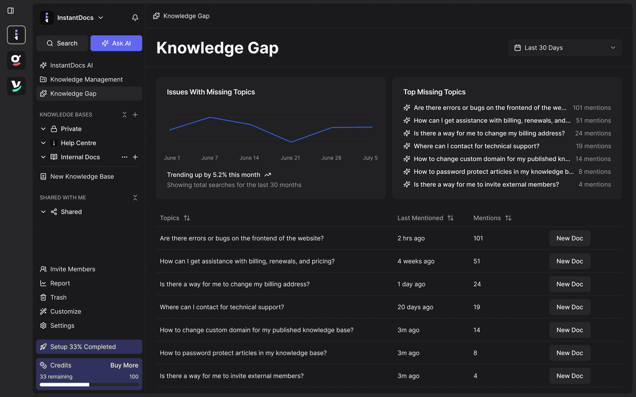Click the credits remaining progress bar
Screen dimensions: 636x397
(89, 385)
